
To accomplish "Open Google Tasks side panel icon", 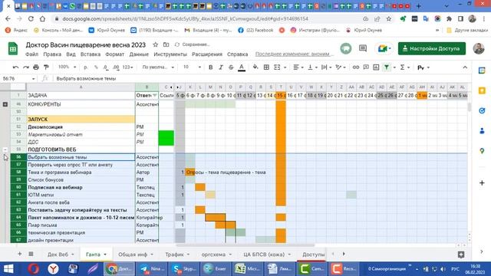I will 482,110.
